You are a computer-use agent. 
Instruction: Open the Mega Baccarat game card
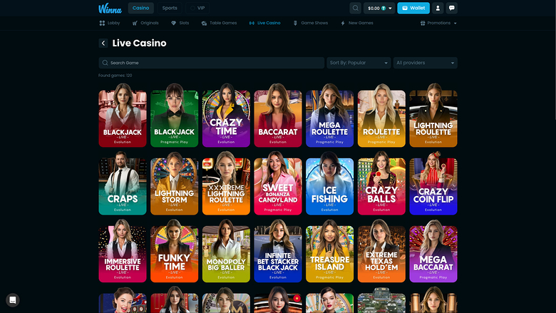tap(433, 251)
